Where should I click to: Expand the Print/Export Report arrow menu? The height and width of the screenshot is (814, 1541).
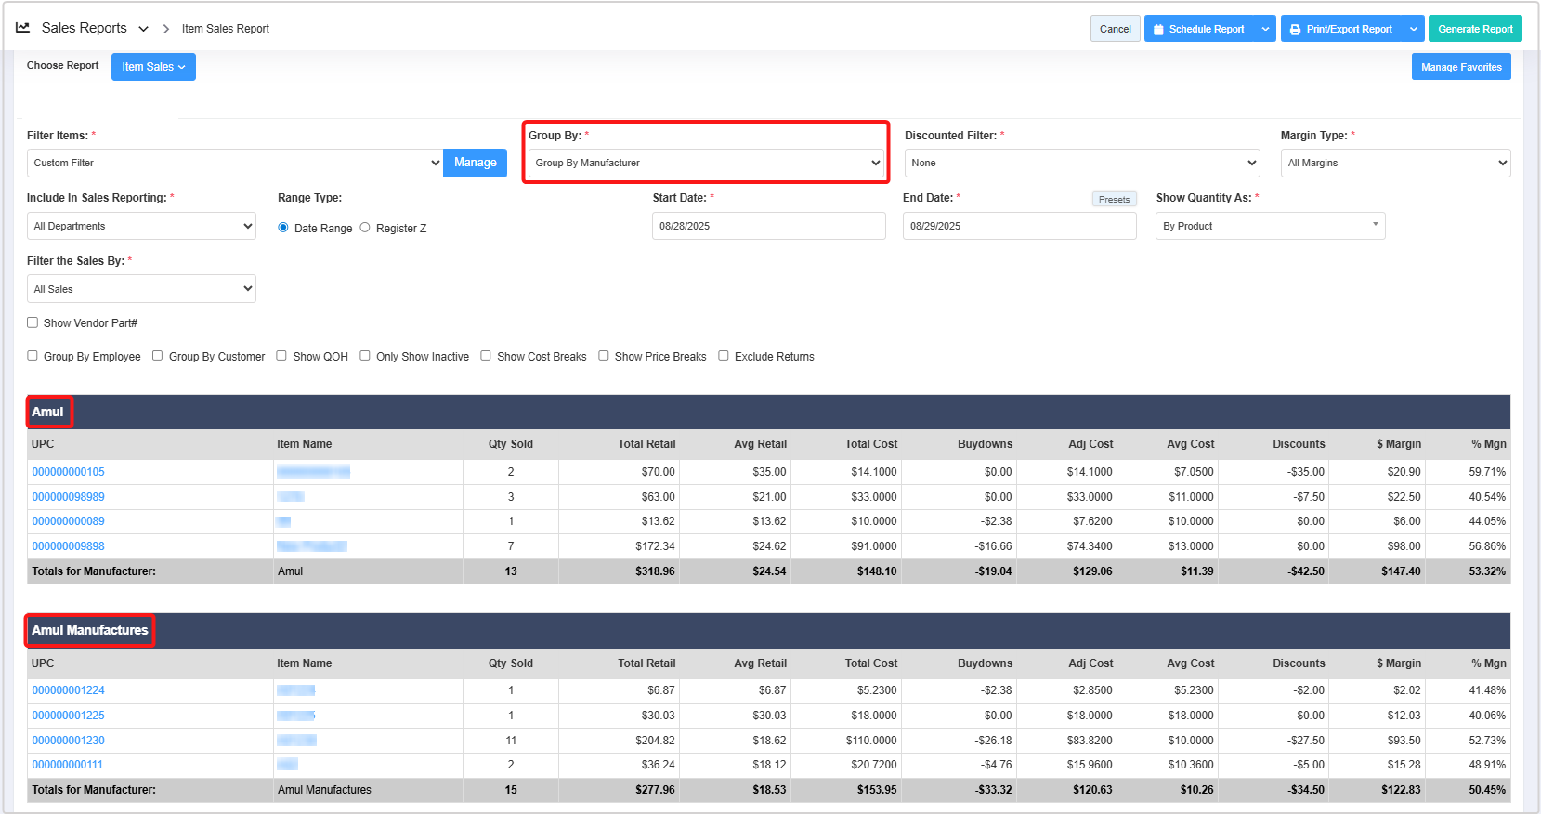pos(1413,29)
